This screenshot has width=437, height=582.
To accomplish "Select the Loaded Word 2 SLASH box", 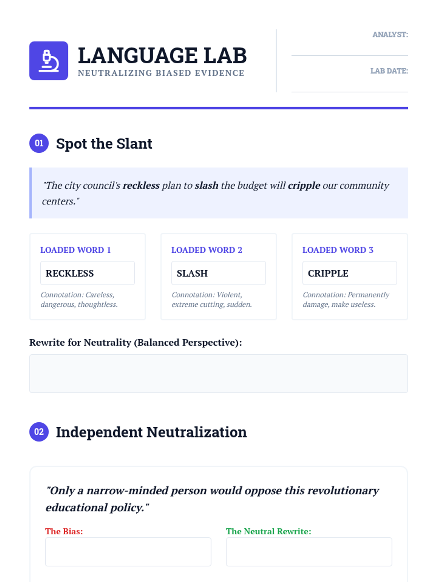I will 219,273.
